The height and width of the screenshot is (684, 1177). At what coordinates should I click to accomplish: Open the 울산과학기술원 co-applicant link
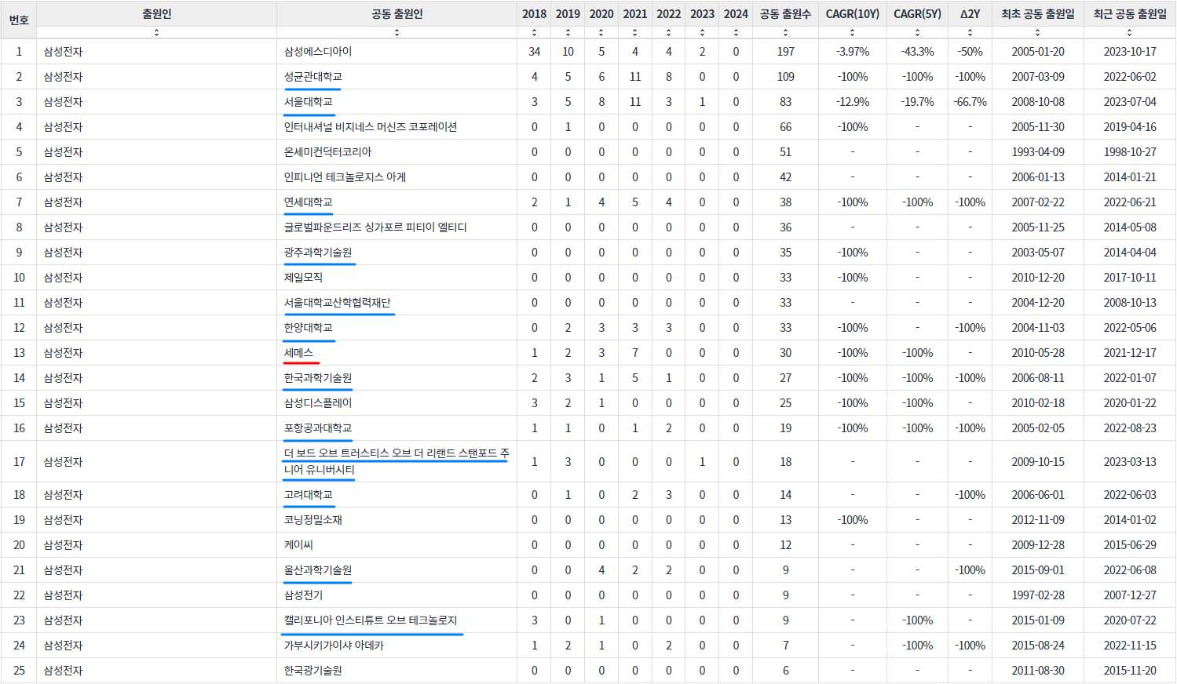tap(318, 570)
